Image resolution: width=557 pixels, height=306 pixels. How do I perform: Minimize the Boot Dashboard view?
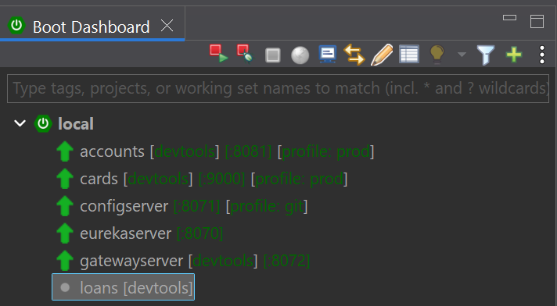tap(509, 18)
